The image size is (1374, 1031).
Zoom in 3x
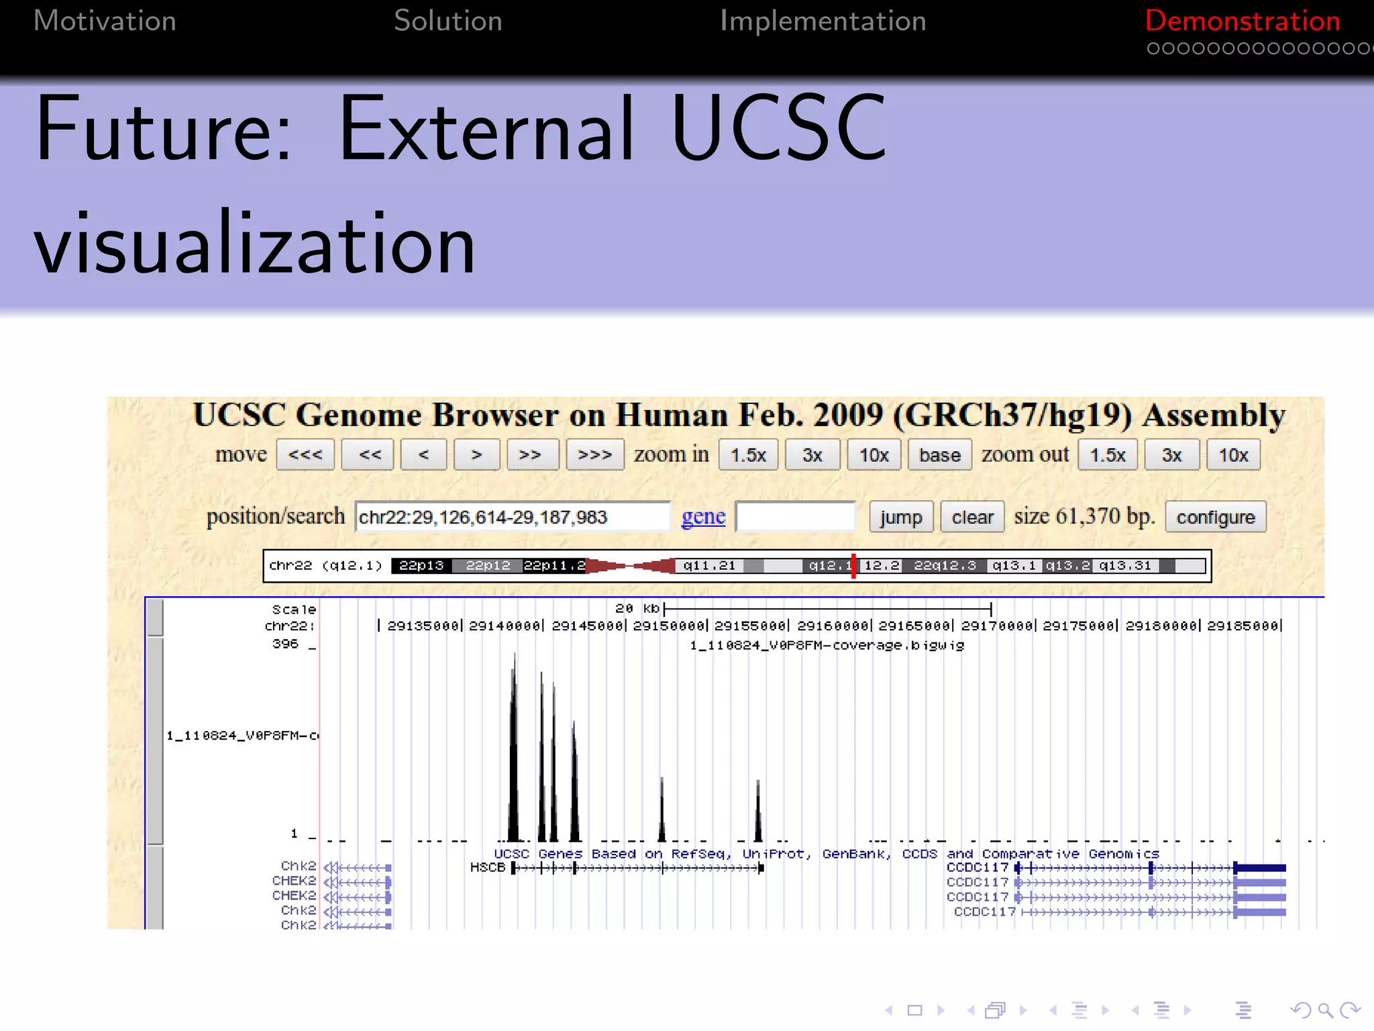(812, 455)
